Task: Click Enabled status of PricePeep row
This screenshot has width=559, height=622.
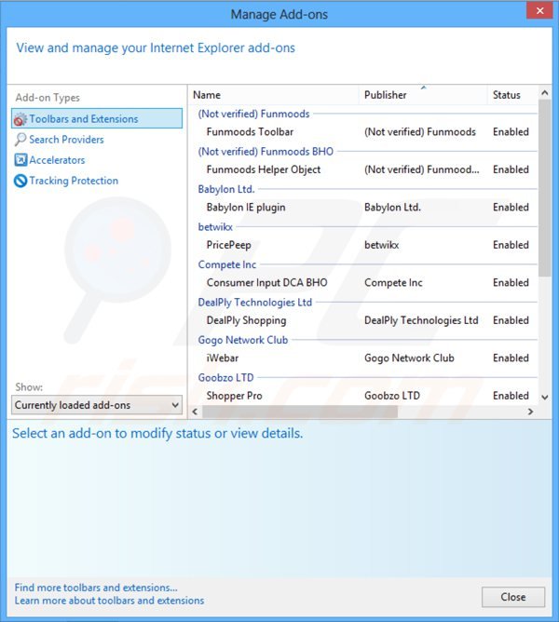Action: coord(511,245)
